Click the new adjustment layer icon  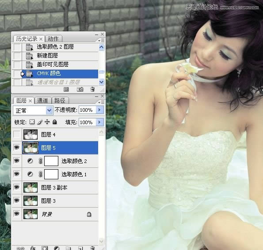pos(57,248)
